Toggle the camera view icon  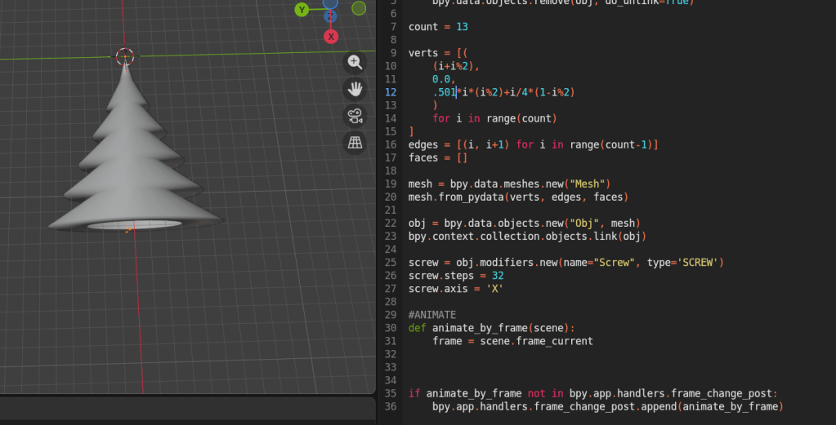coord(355,116)
